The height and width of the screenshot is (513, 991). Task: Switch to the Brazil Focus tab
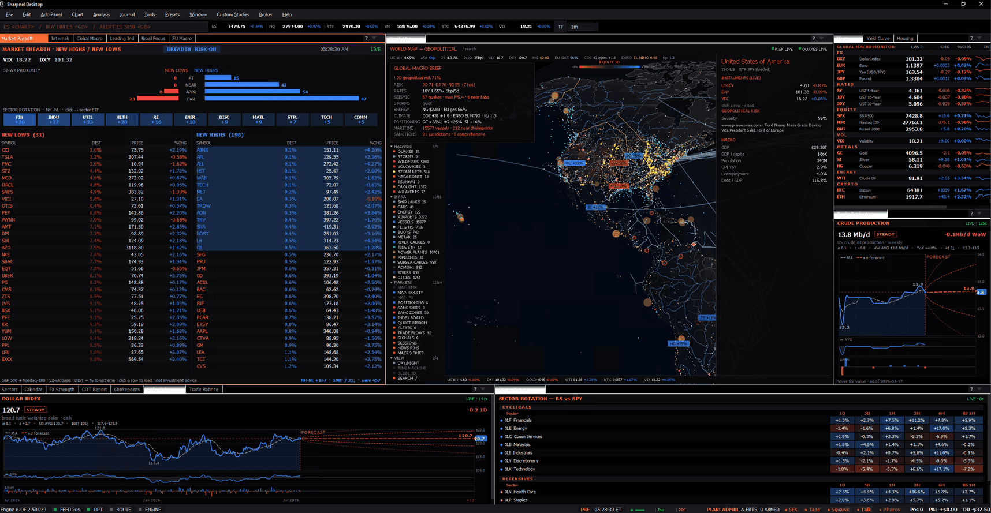coord(153,39)
